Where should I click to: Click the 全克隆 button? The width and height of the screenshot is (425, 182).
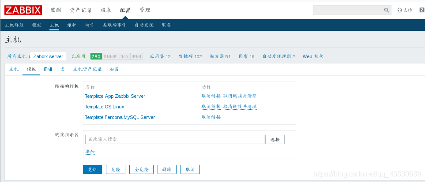coord(142,170)
